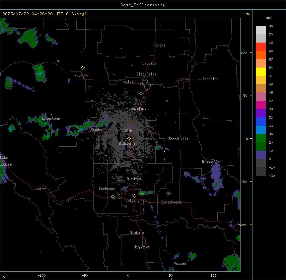Click the Airdrie label
This screenshot has height=280, width=286.
134,179
